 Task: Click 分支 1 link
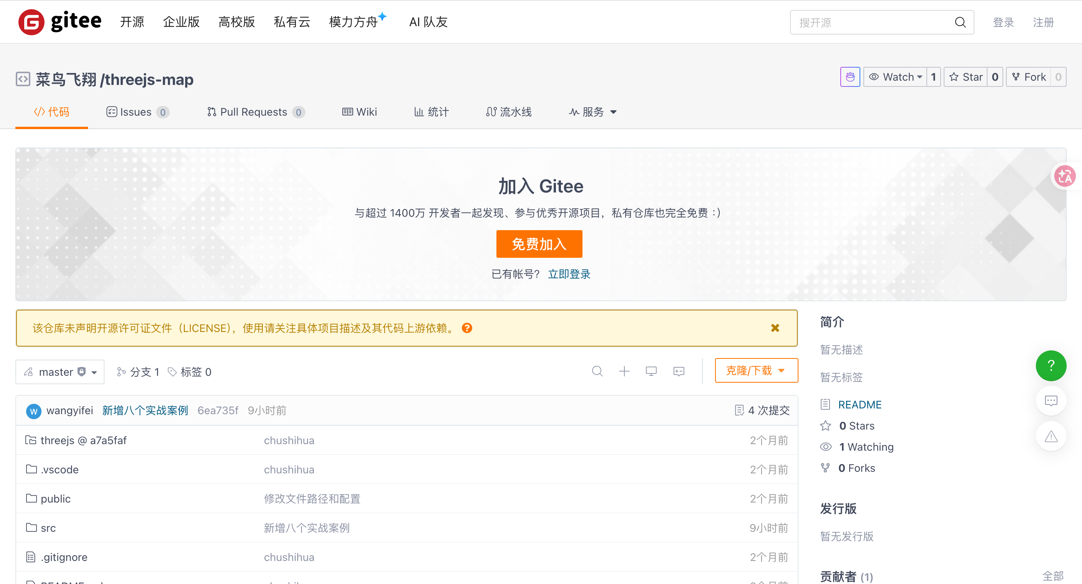pos(138,372)
